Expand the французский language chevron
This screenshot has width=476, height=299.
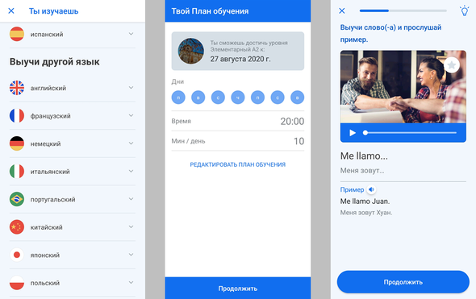132,115
